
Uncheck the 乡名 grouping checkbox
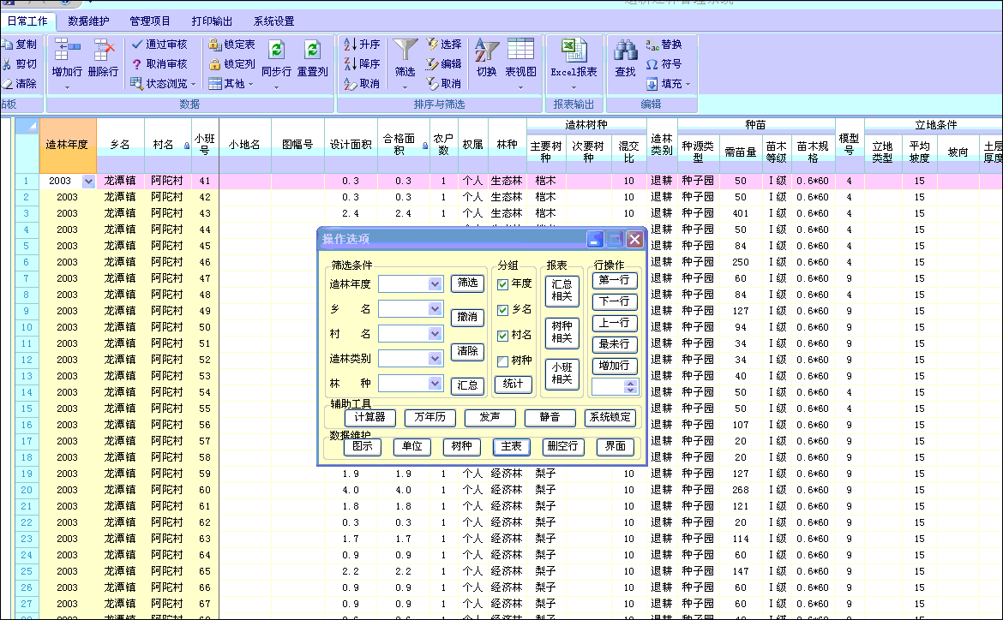[502, 310]
